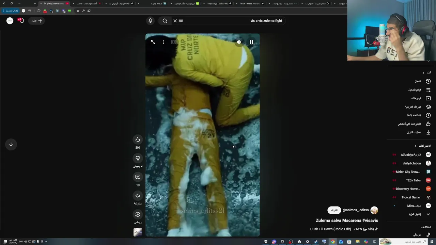Open the Create (إنشاء) button
The height and width of the screenshot is (245, 436).
[36, 21]
